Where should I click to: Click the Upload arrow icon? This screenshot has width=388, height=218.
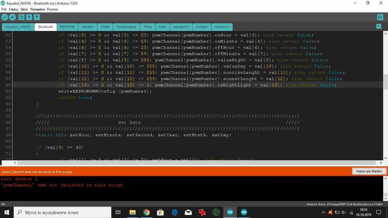pyautogui.click(x=12, y=17)
